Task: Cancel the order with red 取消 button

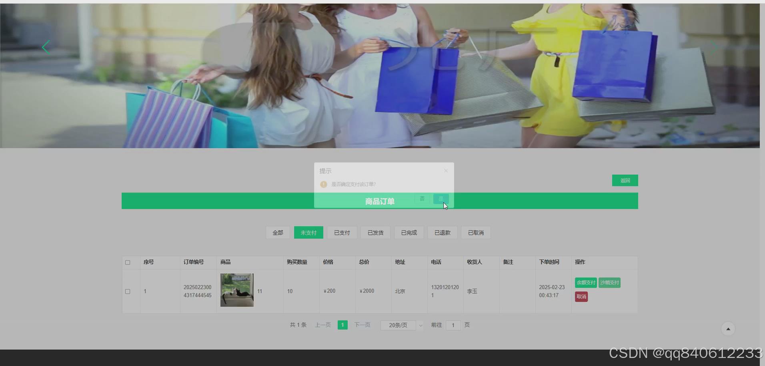Action: [x=581, y=296]
